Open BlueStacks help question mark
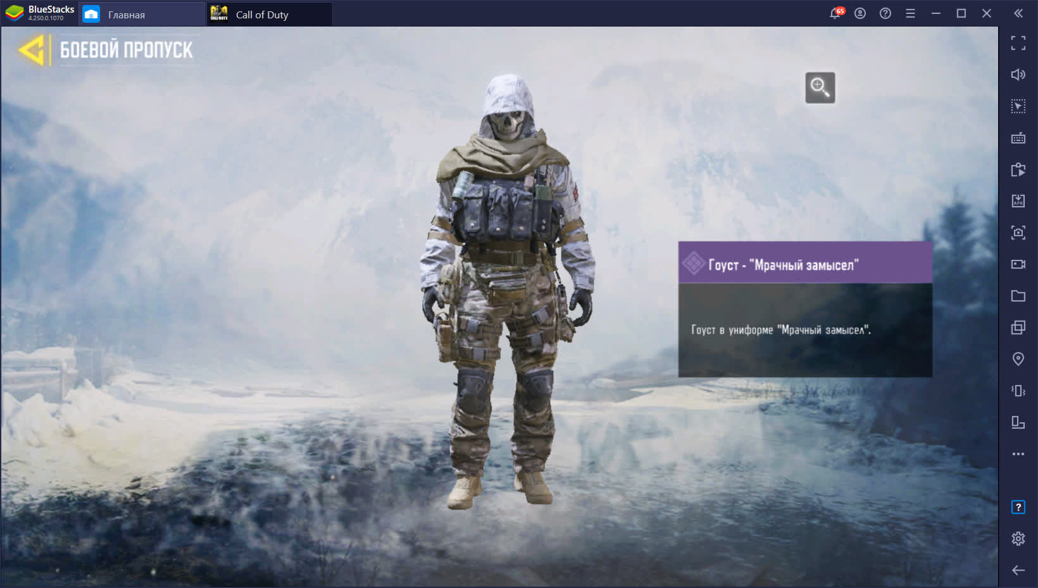Image resolution: width=1038 pixels, height=588 pixels. (x=885, y=13)
